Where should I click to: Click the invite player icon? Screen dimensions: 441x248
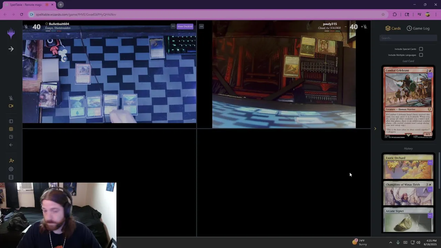point(11,161)
